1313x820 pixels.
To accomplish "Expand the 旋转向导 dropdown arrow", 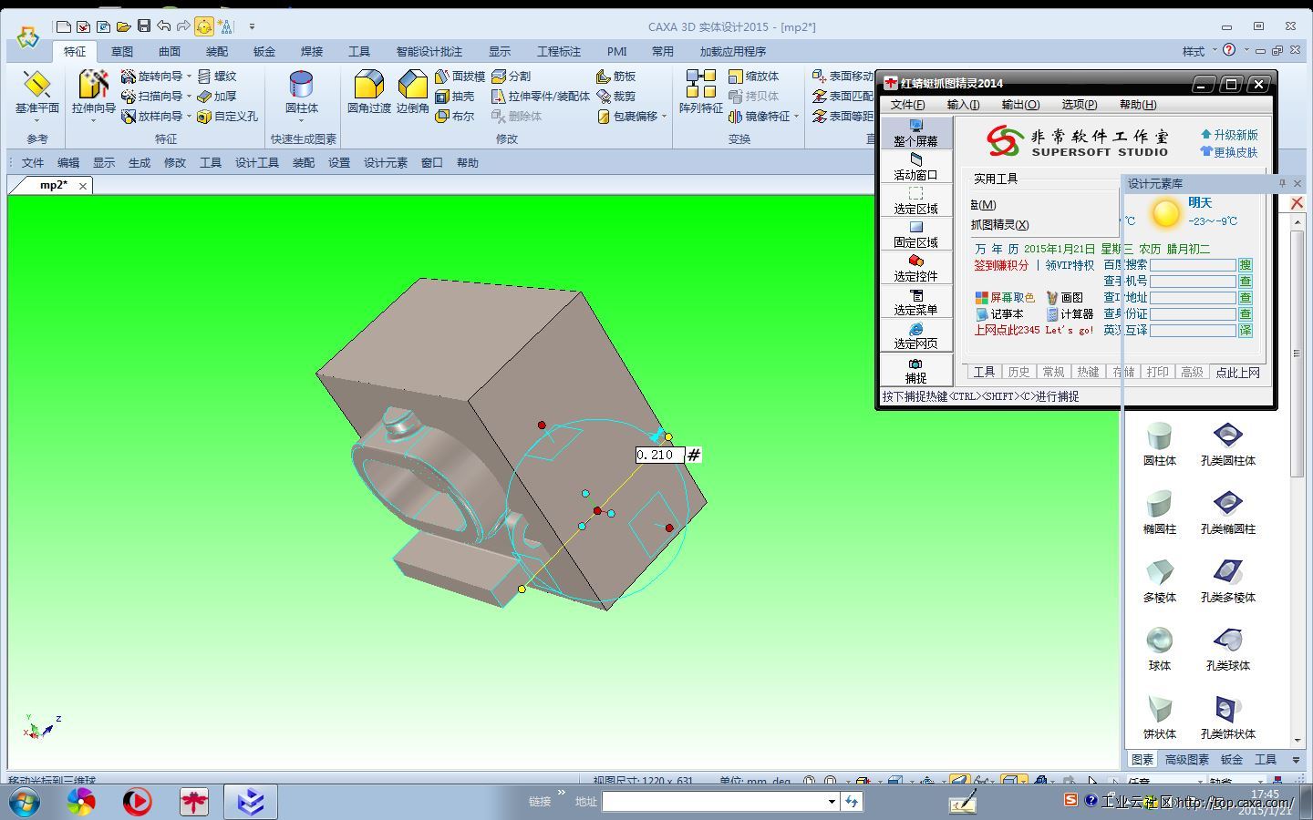I will pyautogui.click(x=189, y=77).
